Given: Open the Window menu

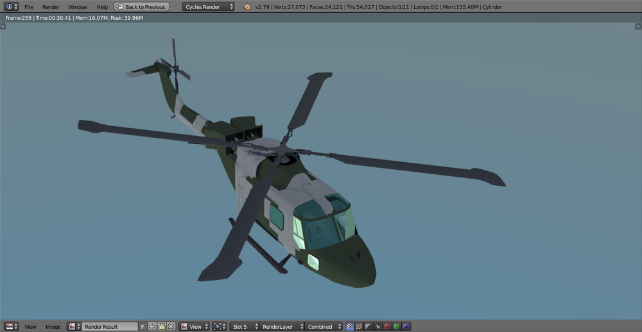Looking at the screenshot, I should pos(78,7).
